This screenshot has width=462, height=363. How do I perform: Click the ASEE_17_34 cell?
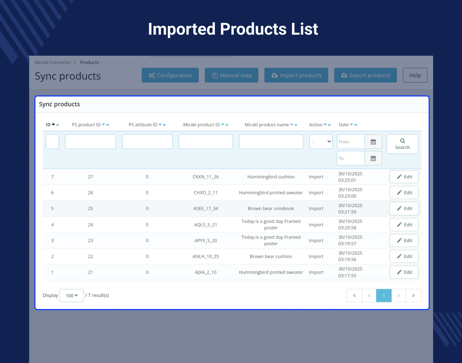point(206,209)
